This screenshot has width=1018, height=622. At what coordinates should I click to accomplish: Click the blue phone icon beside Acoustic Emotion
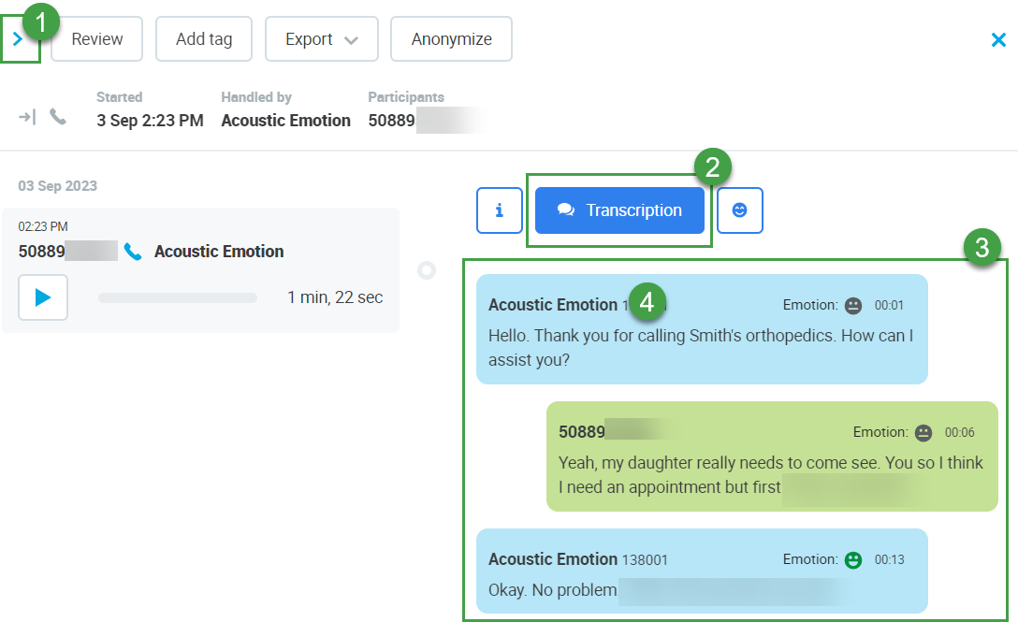click(x=133, y=252)
